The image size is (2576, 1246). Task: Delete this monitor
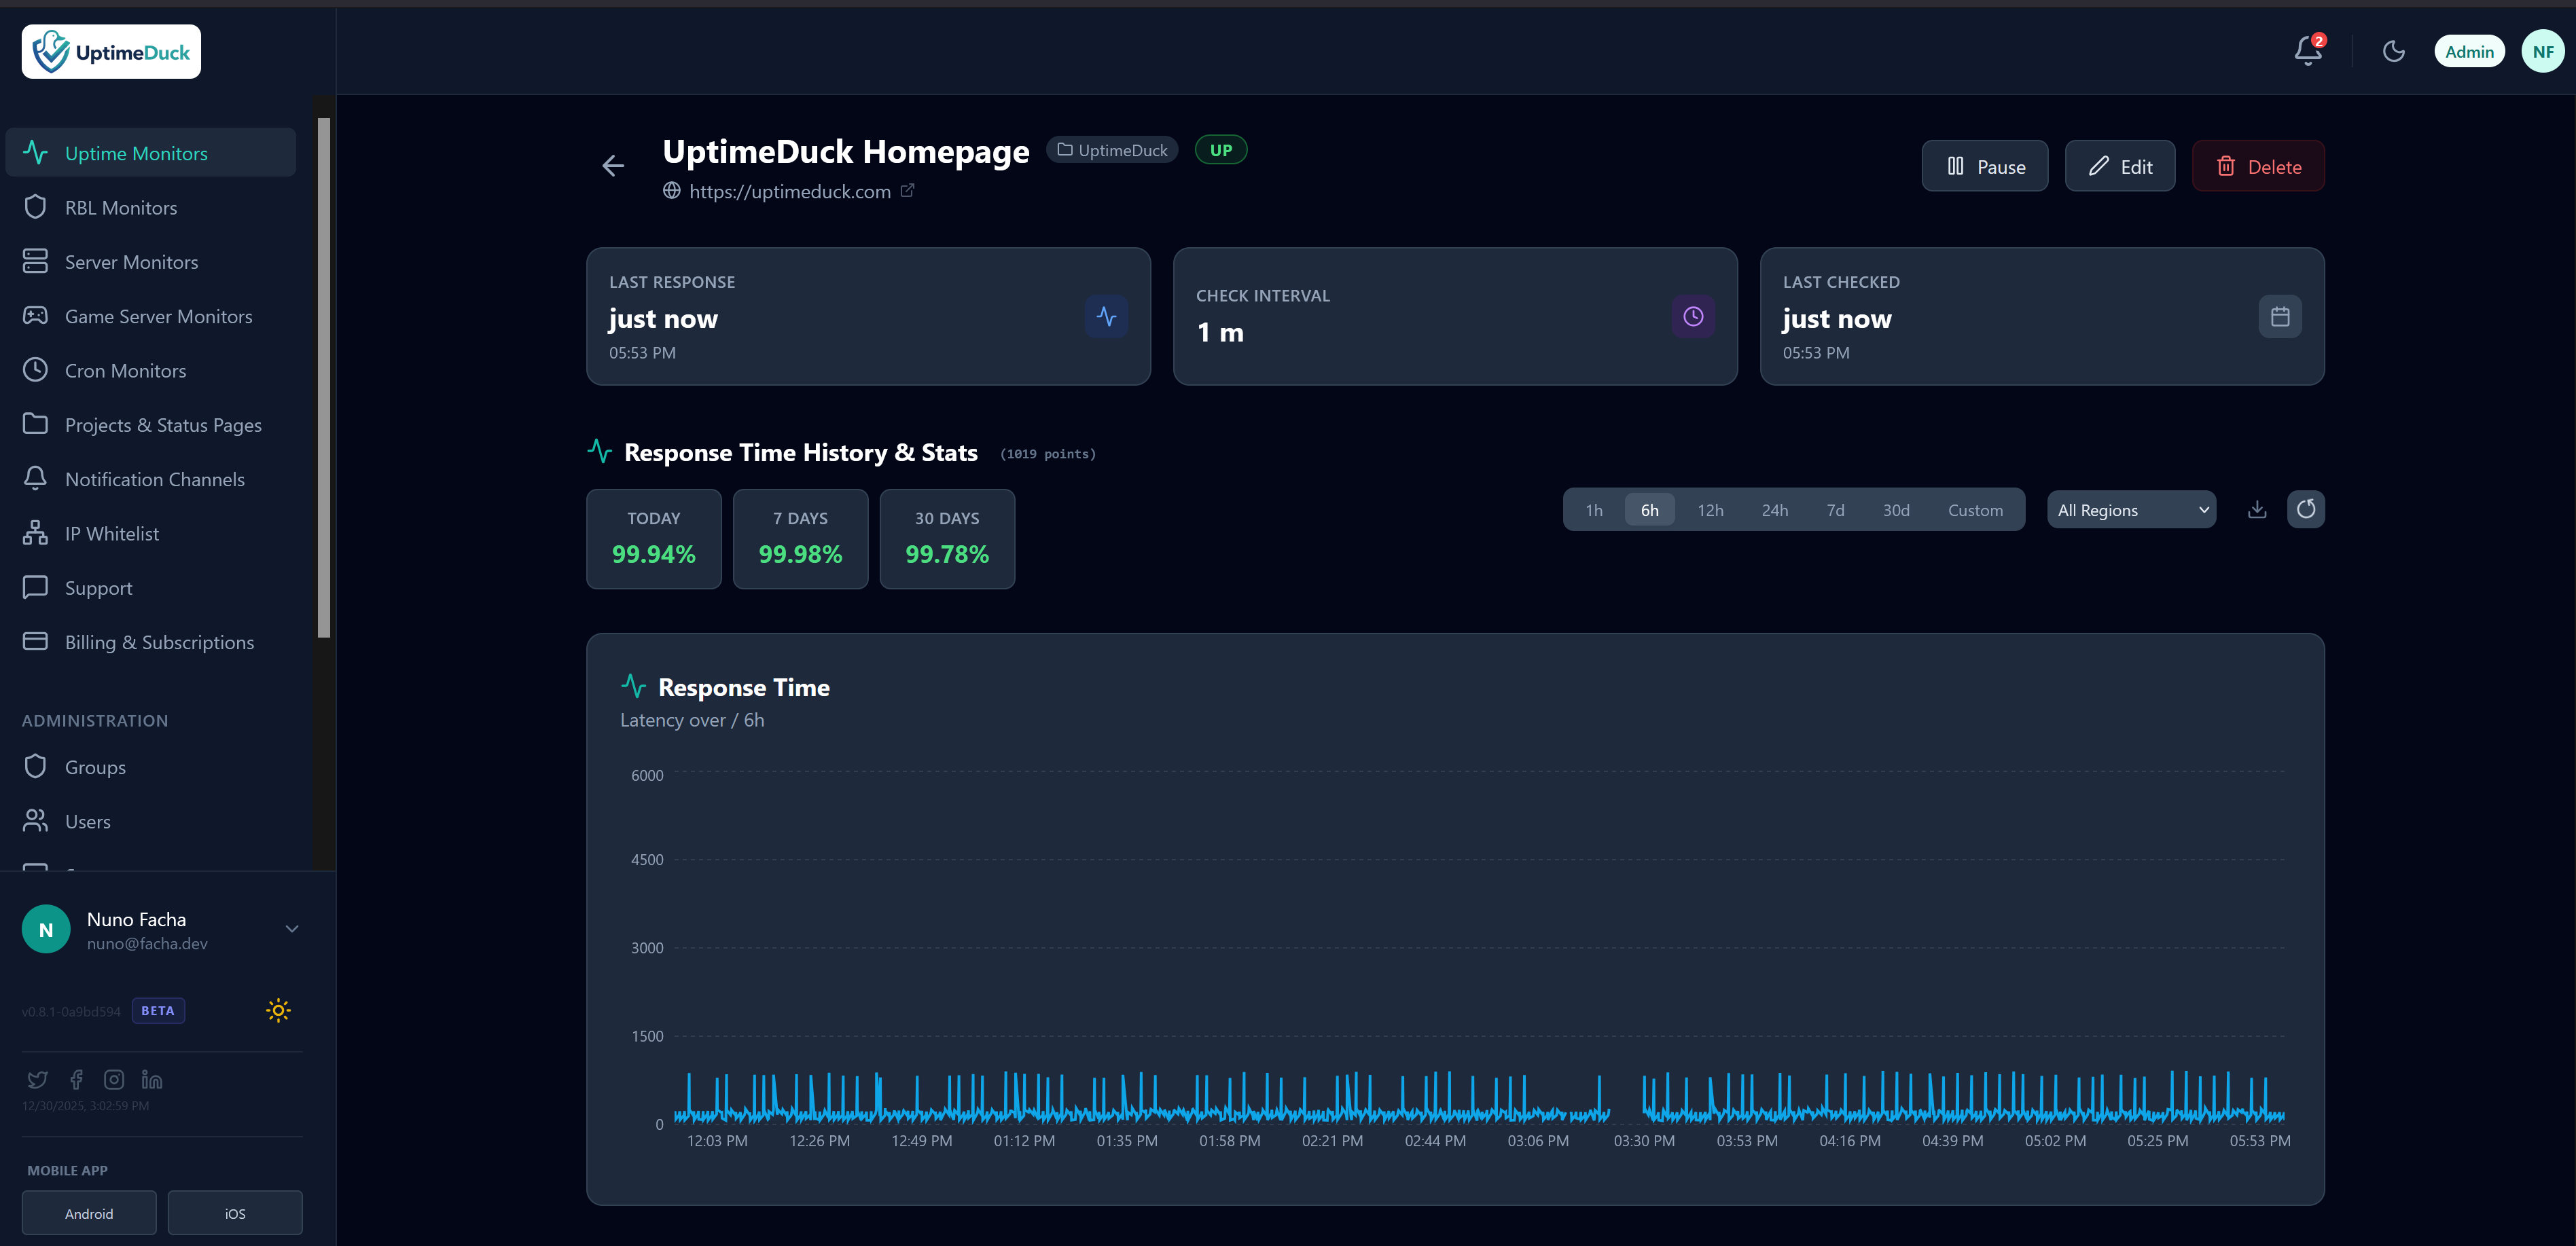[2258, 166]
